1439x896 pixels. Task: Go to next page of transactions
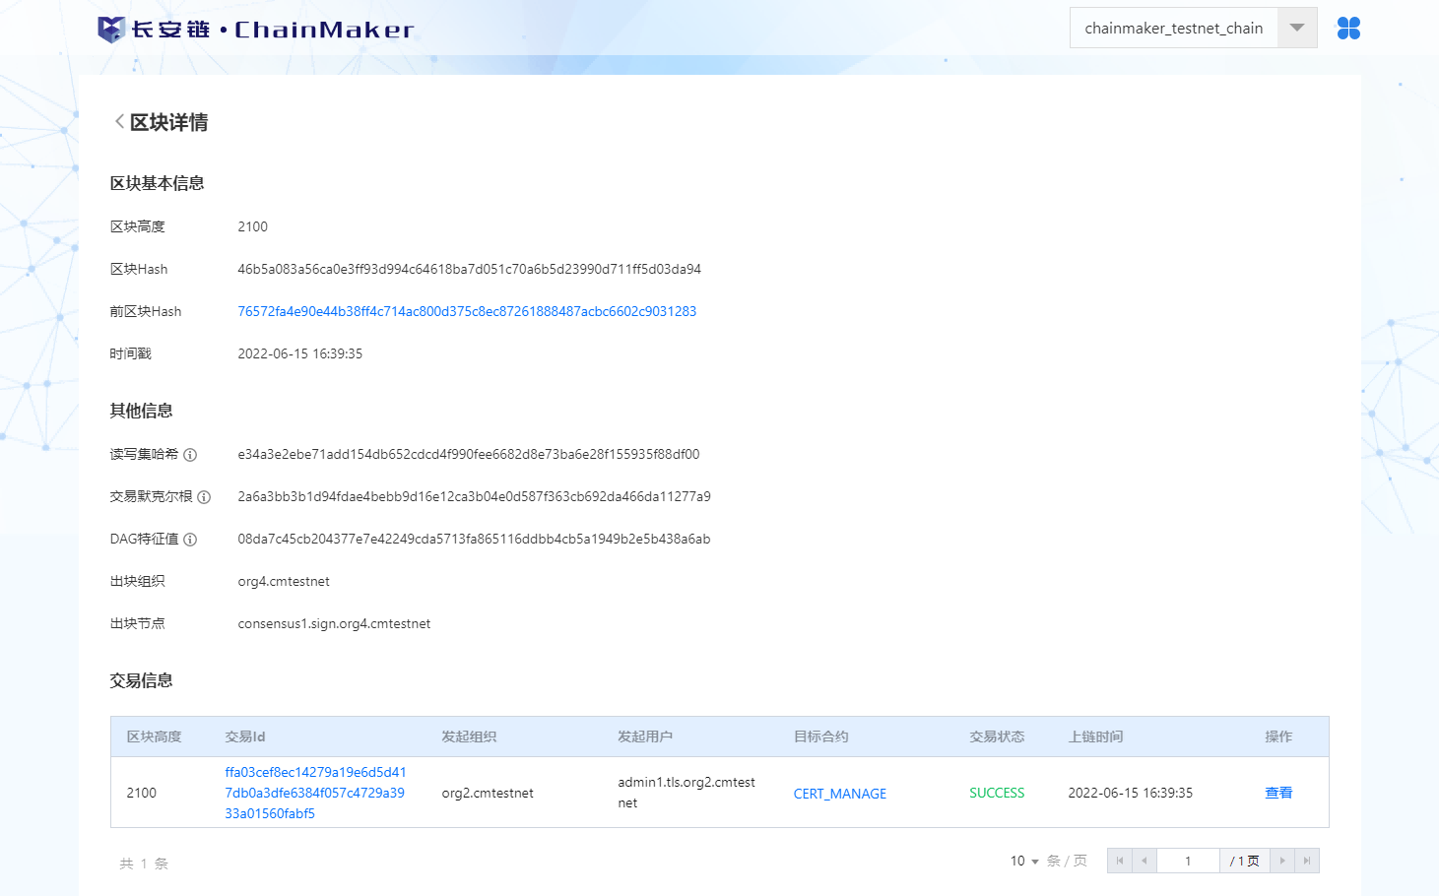tap(1282, 861)
